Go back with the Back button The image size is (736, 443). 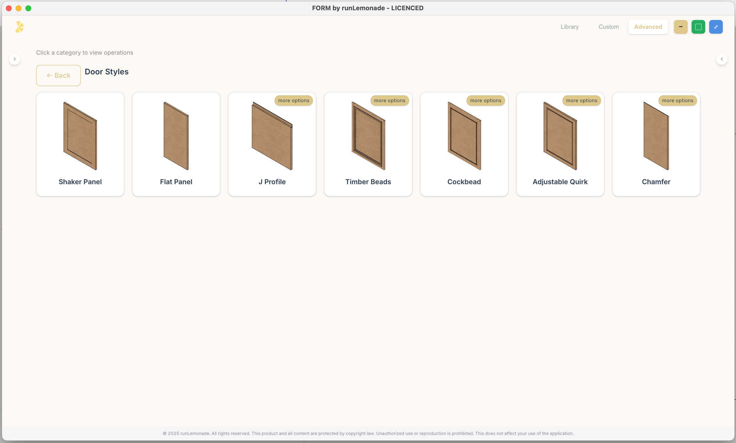[x=59, y=75]
